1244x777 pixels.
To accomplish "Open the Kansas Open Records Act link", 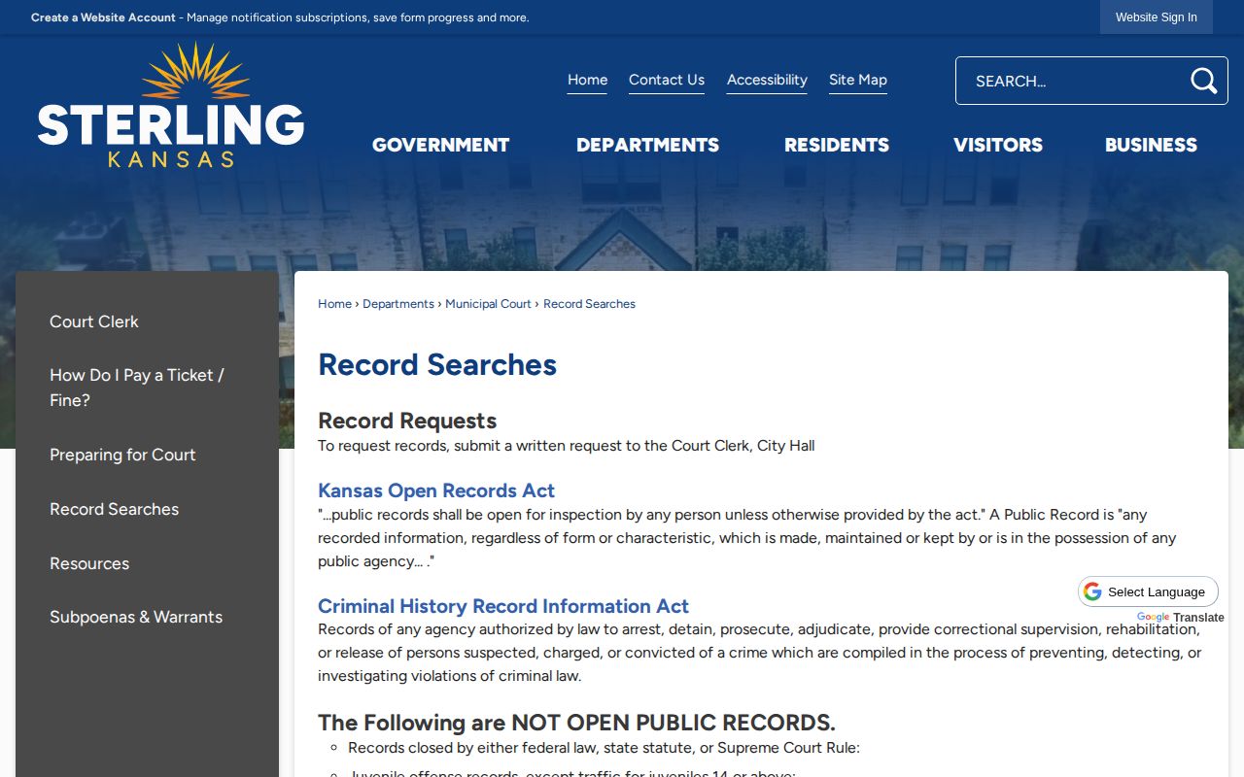I will coord(436,490).
